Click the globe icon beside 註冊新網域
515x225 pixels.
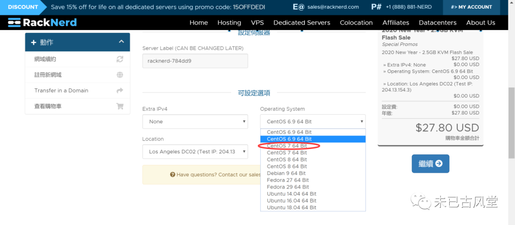pyautogui.click(x=120, y=75)
